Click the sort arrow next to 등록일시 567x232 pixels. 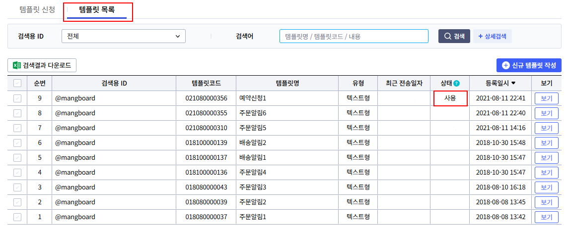click(513, 84)
